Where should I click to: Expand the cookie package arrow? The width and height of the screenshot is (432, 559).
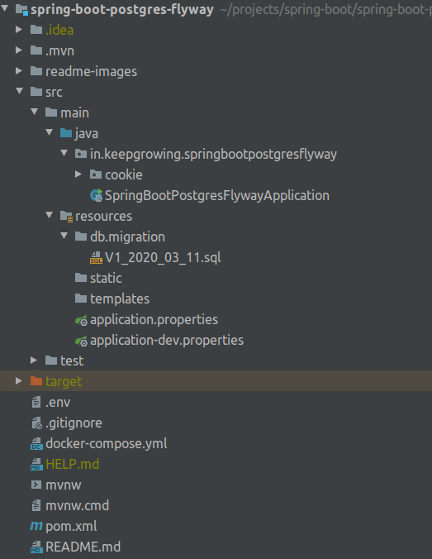click(x=78, y=174)
